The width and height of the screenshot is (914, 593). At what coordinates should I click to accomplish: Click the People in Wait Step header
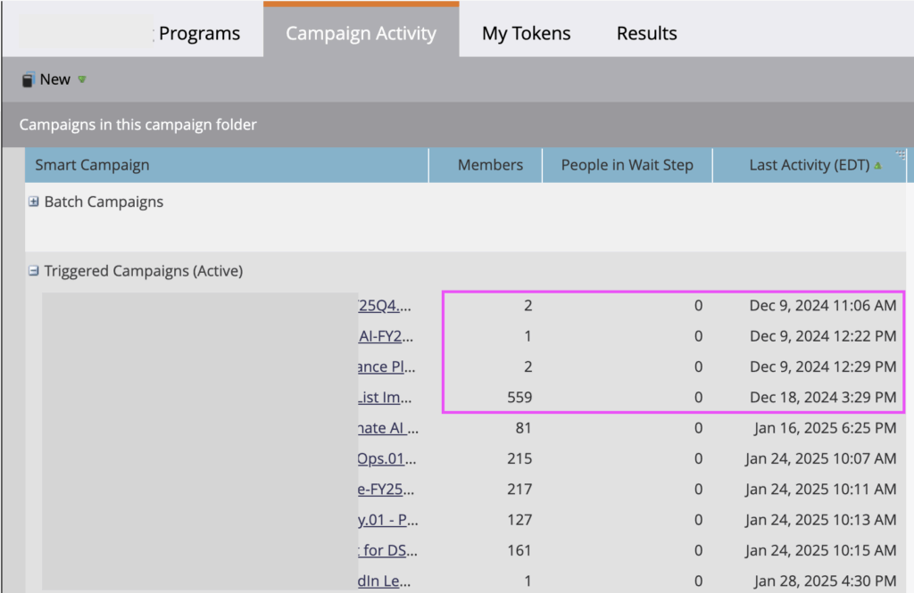click(x=627, y=165)
